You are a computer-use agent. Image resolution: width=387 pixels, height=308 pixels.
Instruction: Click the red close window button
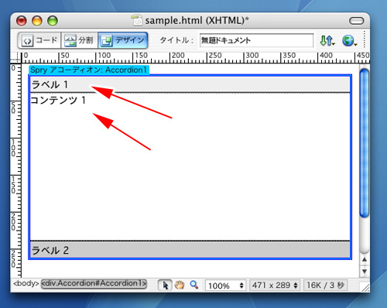pyautogui.click(x=22, y=21)
